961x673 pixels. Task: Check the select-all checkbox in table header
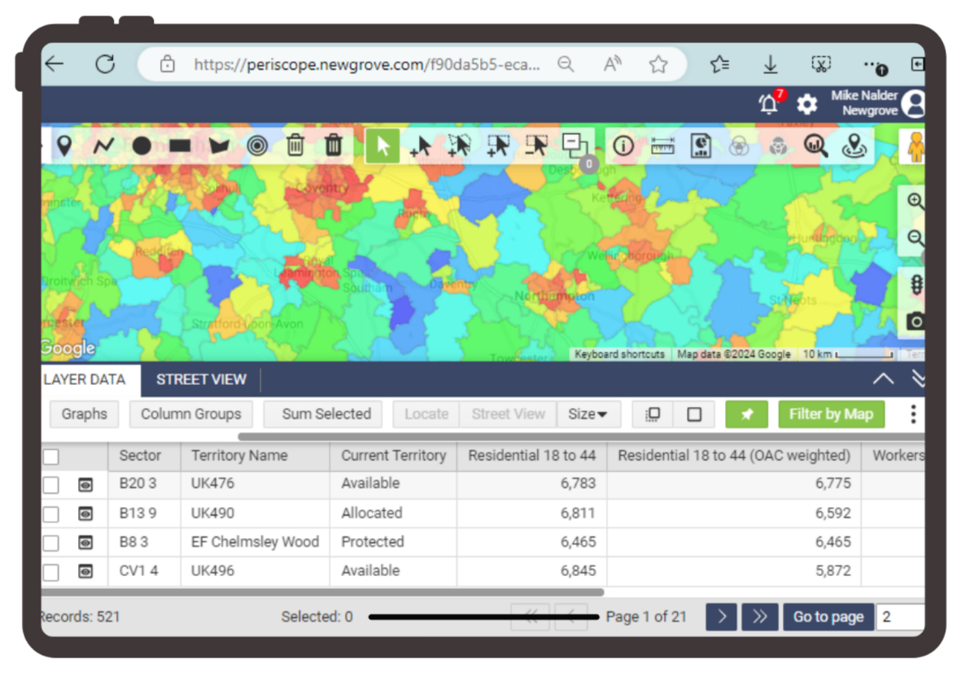point(50,456)
